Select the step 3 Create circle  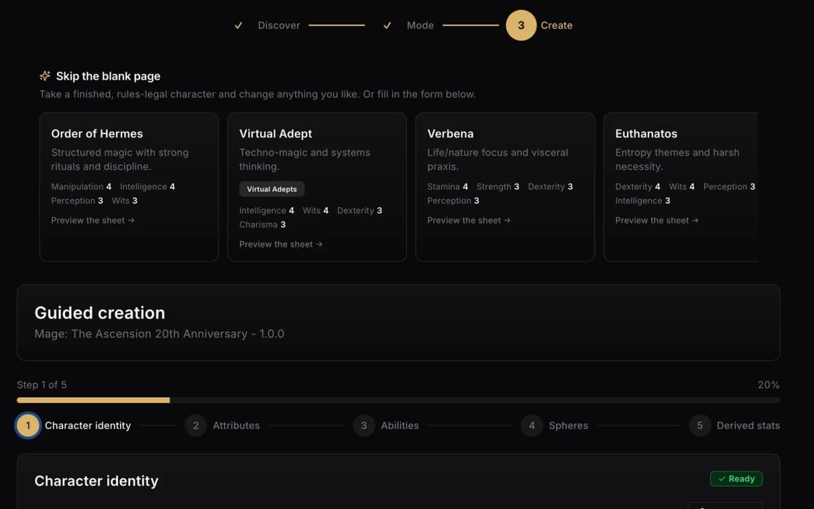coord(521,25)
